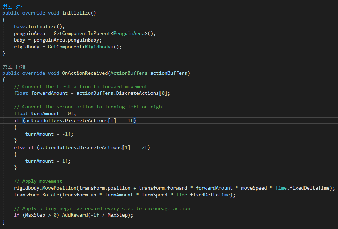Screen dimensions: 338x229
Task: Select the Rigidbody type in GetComponent call
Action: point(98,47)
